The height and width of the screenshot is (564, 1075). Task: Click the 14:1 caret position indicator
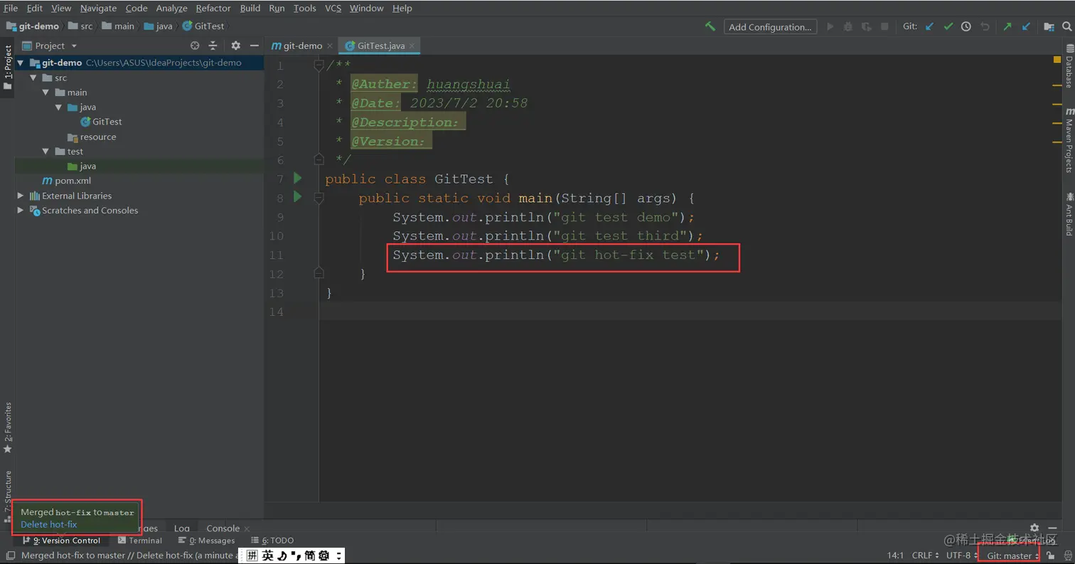click(895, 555)
